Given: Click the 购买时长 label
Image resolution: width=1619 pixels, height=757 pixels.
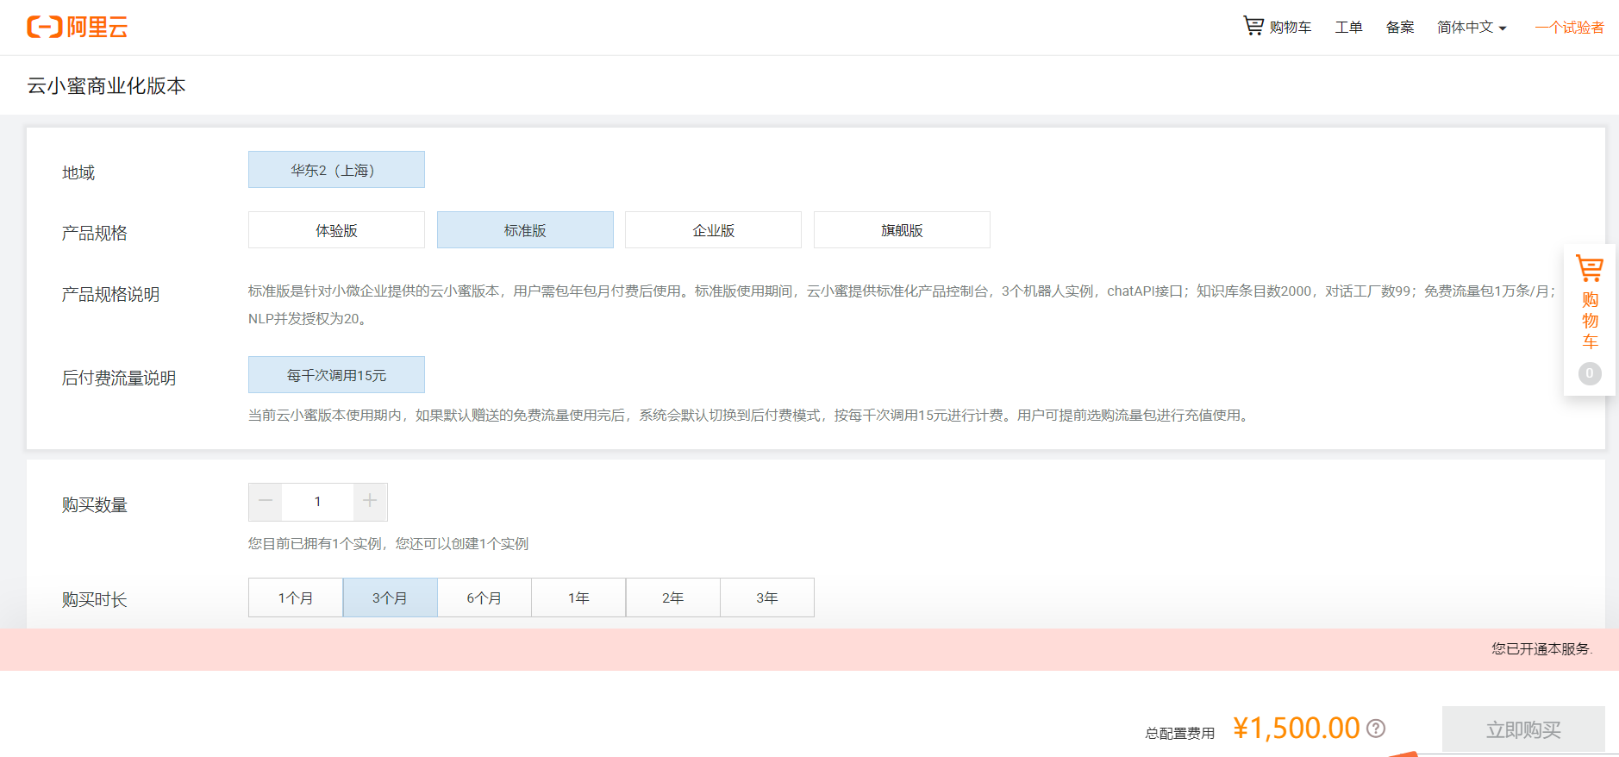Looking at the screenshot, I should pyautogui.click(x=94, y=599).
